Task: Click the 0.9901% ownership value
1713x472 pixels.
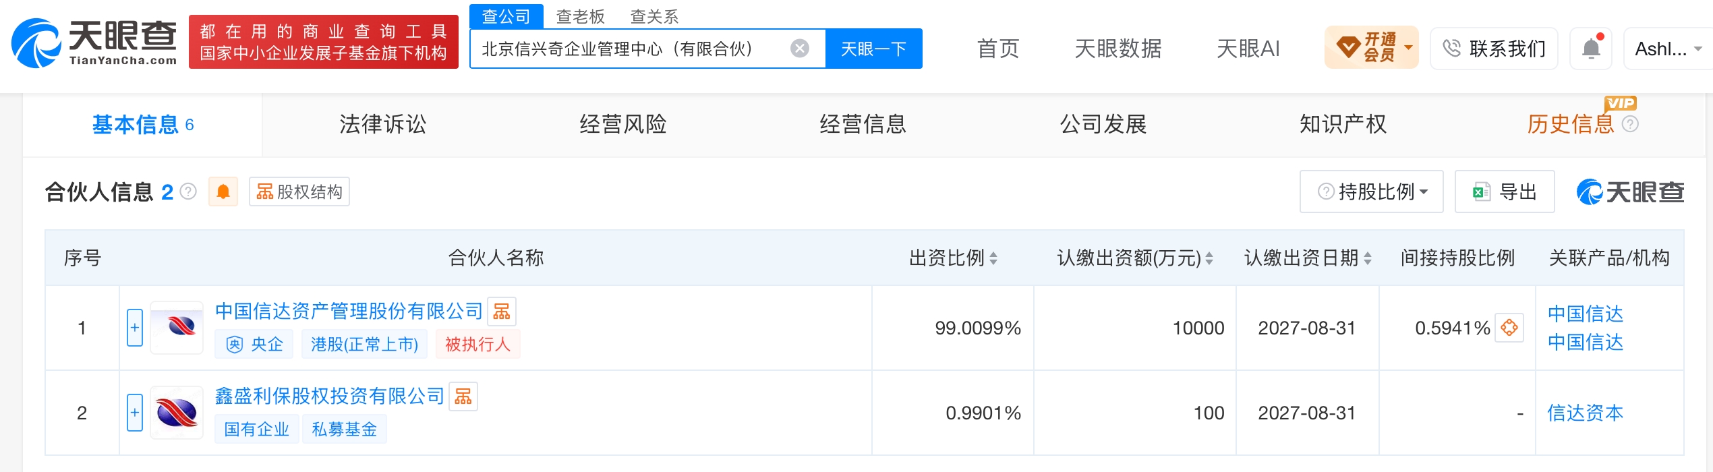Action: [x=983, y=413]
